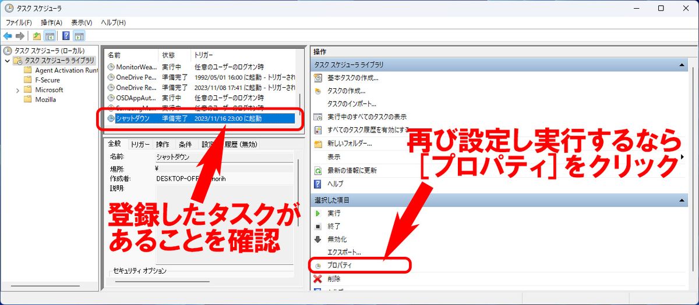Screen dimensions: 699x305
Task: Click the すべてのタスク履歴を有効にする icon
Action: [x=318, y=130]
